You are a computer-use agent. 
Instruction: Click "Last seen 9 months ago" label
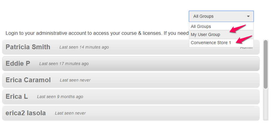[x=60, y=97]
